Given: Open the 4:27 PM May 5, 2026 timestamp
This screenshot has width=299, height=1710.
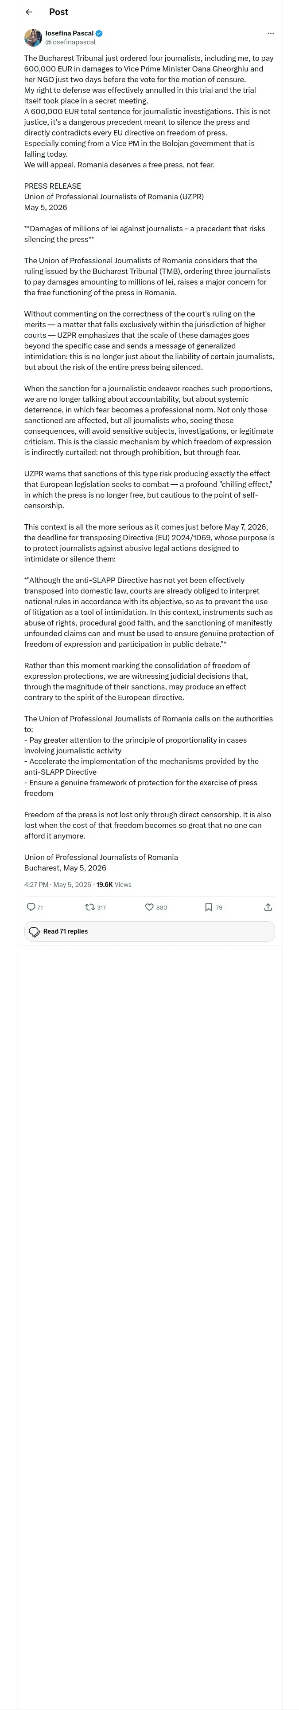Looking at the screenshot, I should coord(58,884).
